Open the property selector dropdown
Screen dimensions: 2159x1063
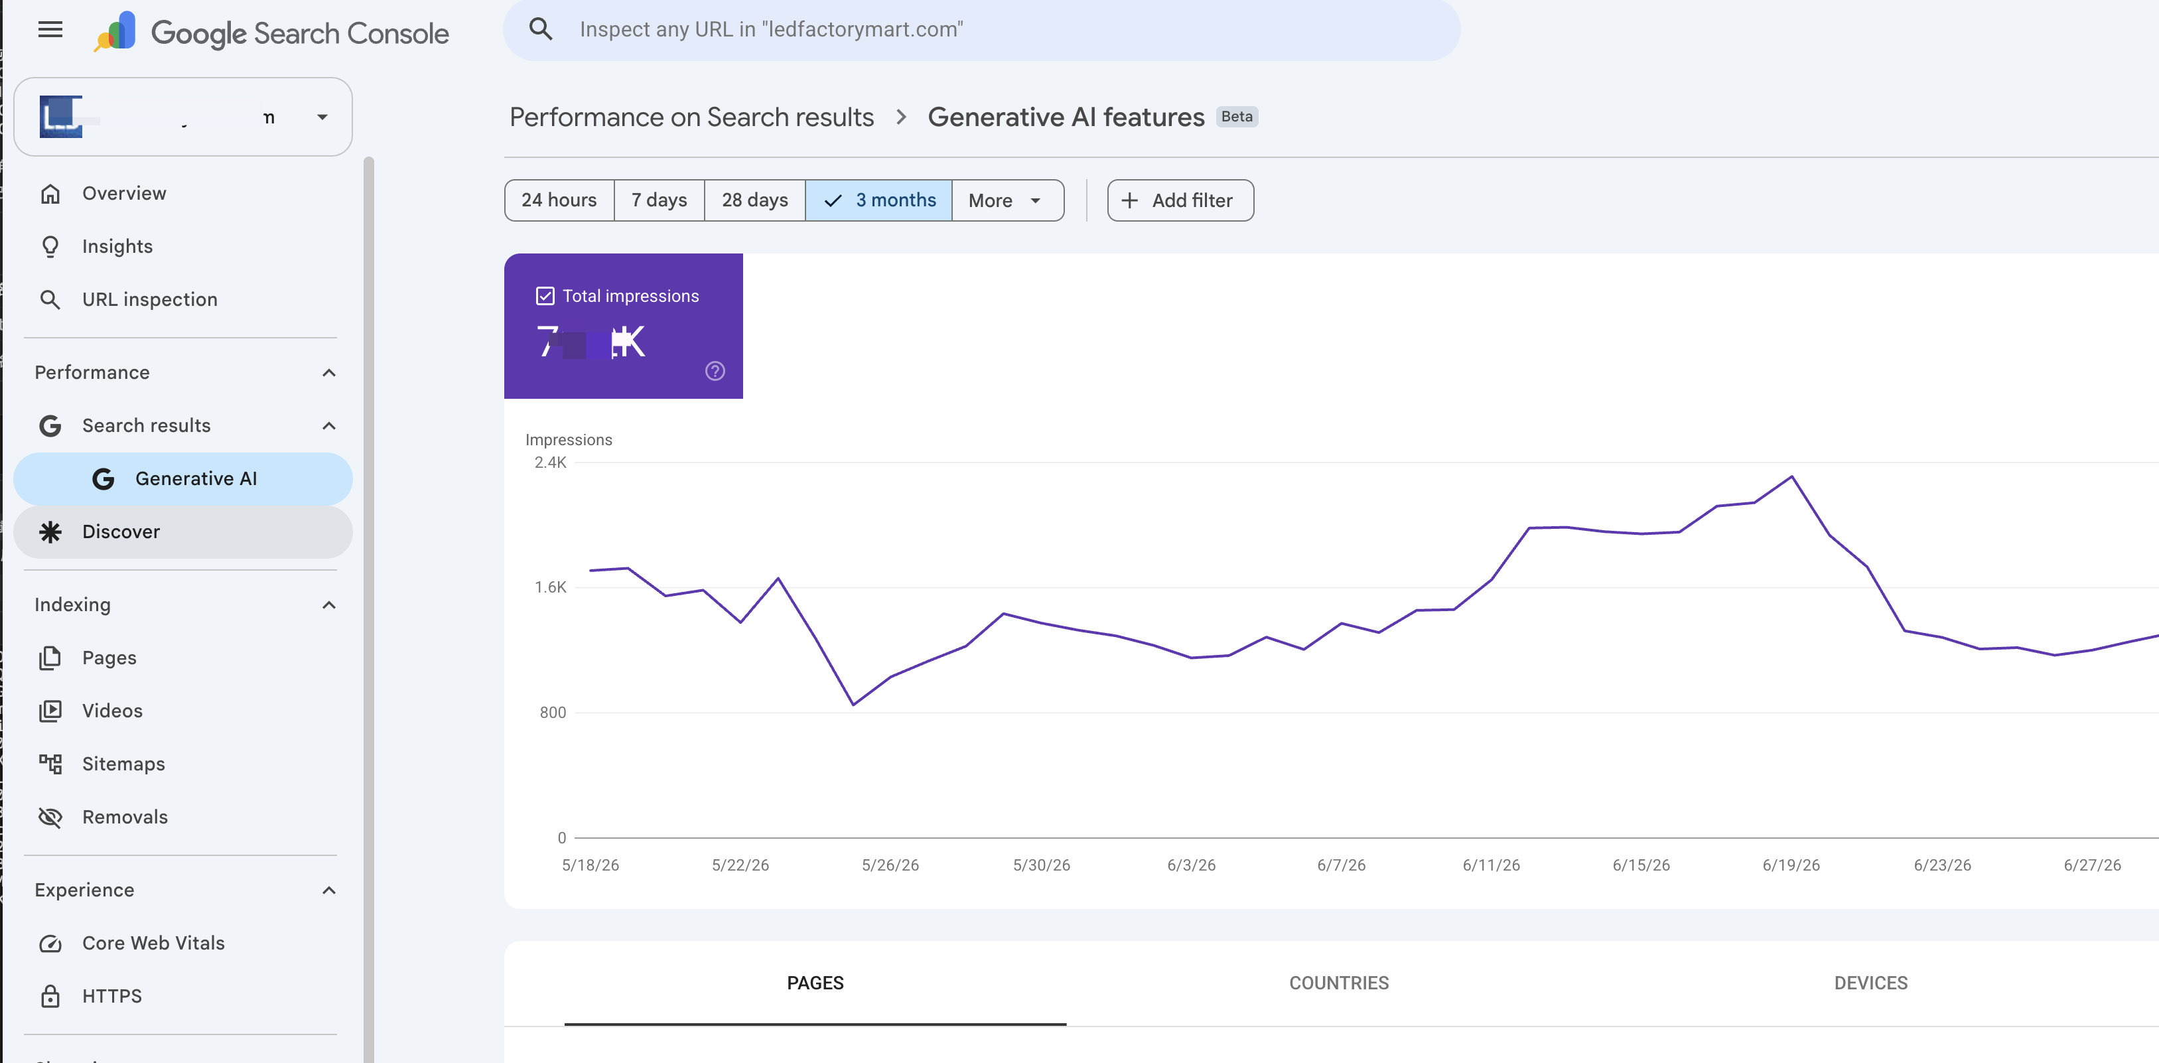coord(184,117)
